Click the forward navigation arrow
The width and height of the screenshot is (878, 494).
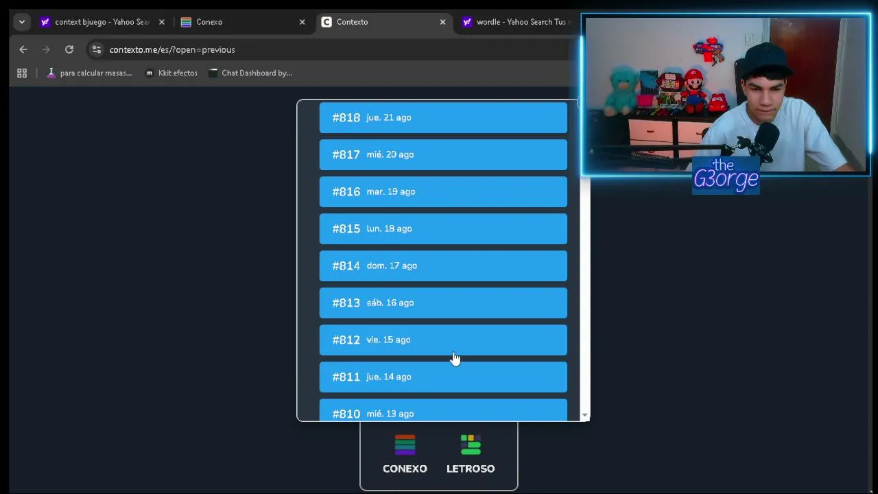(x=46, y=49)
